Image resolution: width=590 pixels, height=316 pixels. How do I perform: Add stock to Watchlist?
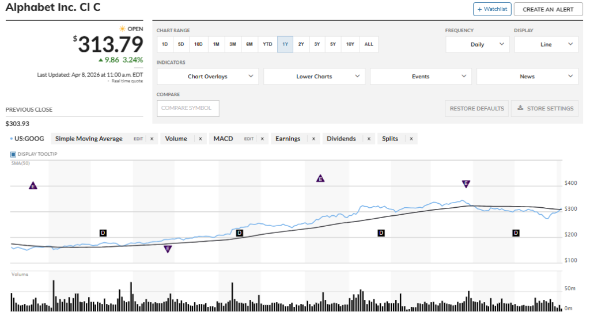pos(492,9)
